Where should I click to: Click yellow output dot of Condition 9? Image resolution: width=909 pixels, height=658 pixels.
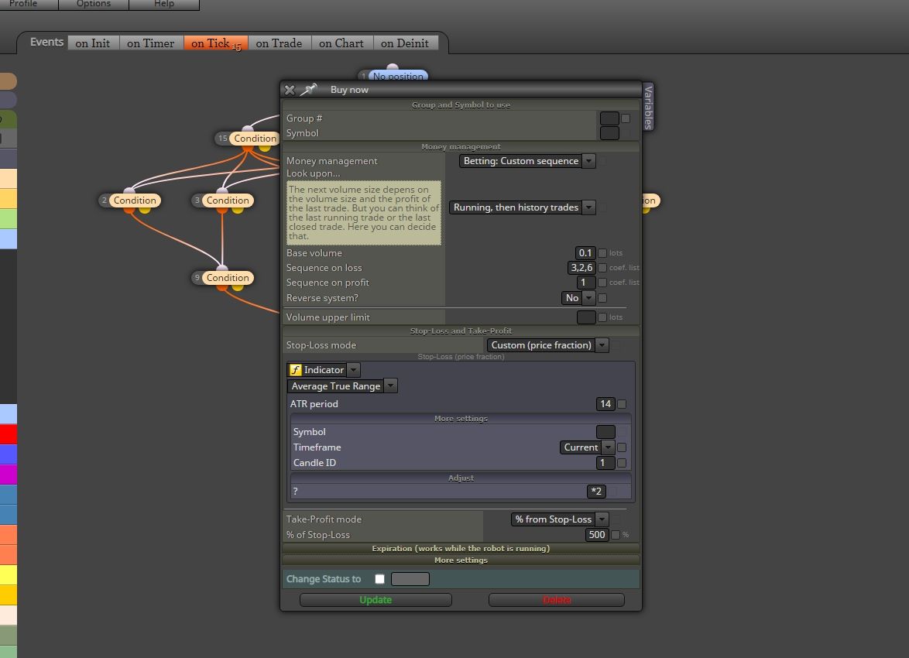click(x=237, y=286)
